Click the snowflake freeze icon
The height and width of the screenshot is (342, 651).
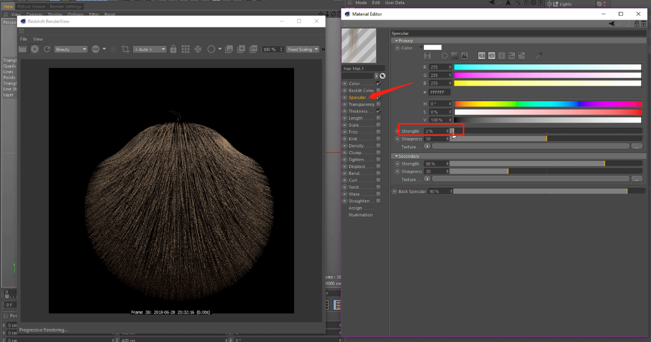point(198,49)
